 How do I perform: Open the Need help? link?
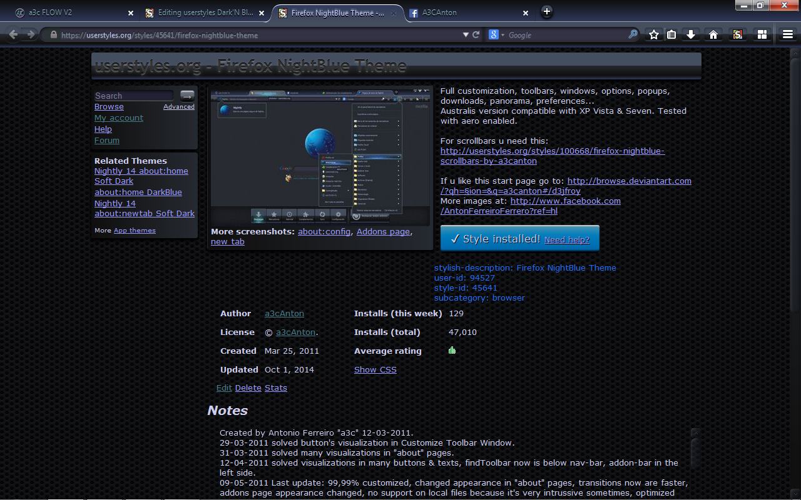coord(567,240)
